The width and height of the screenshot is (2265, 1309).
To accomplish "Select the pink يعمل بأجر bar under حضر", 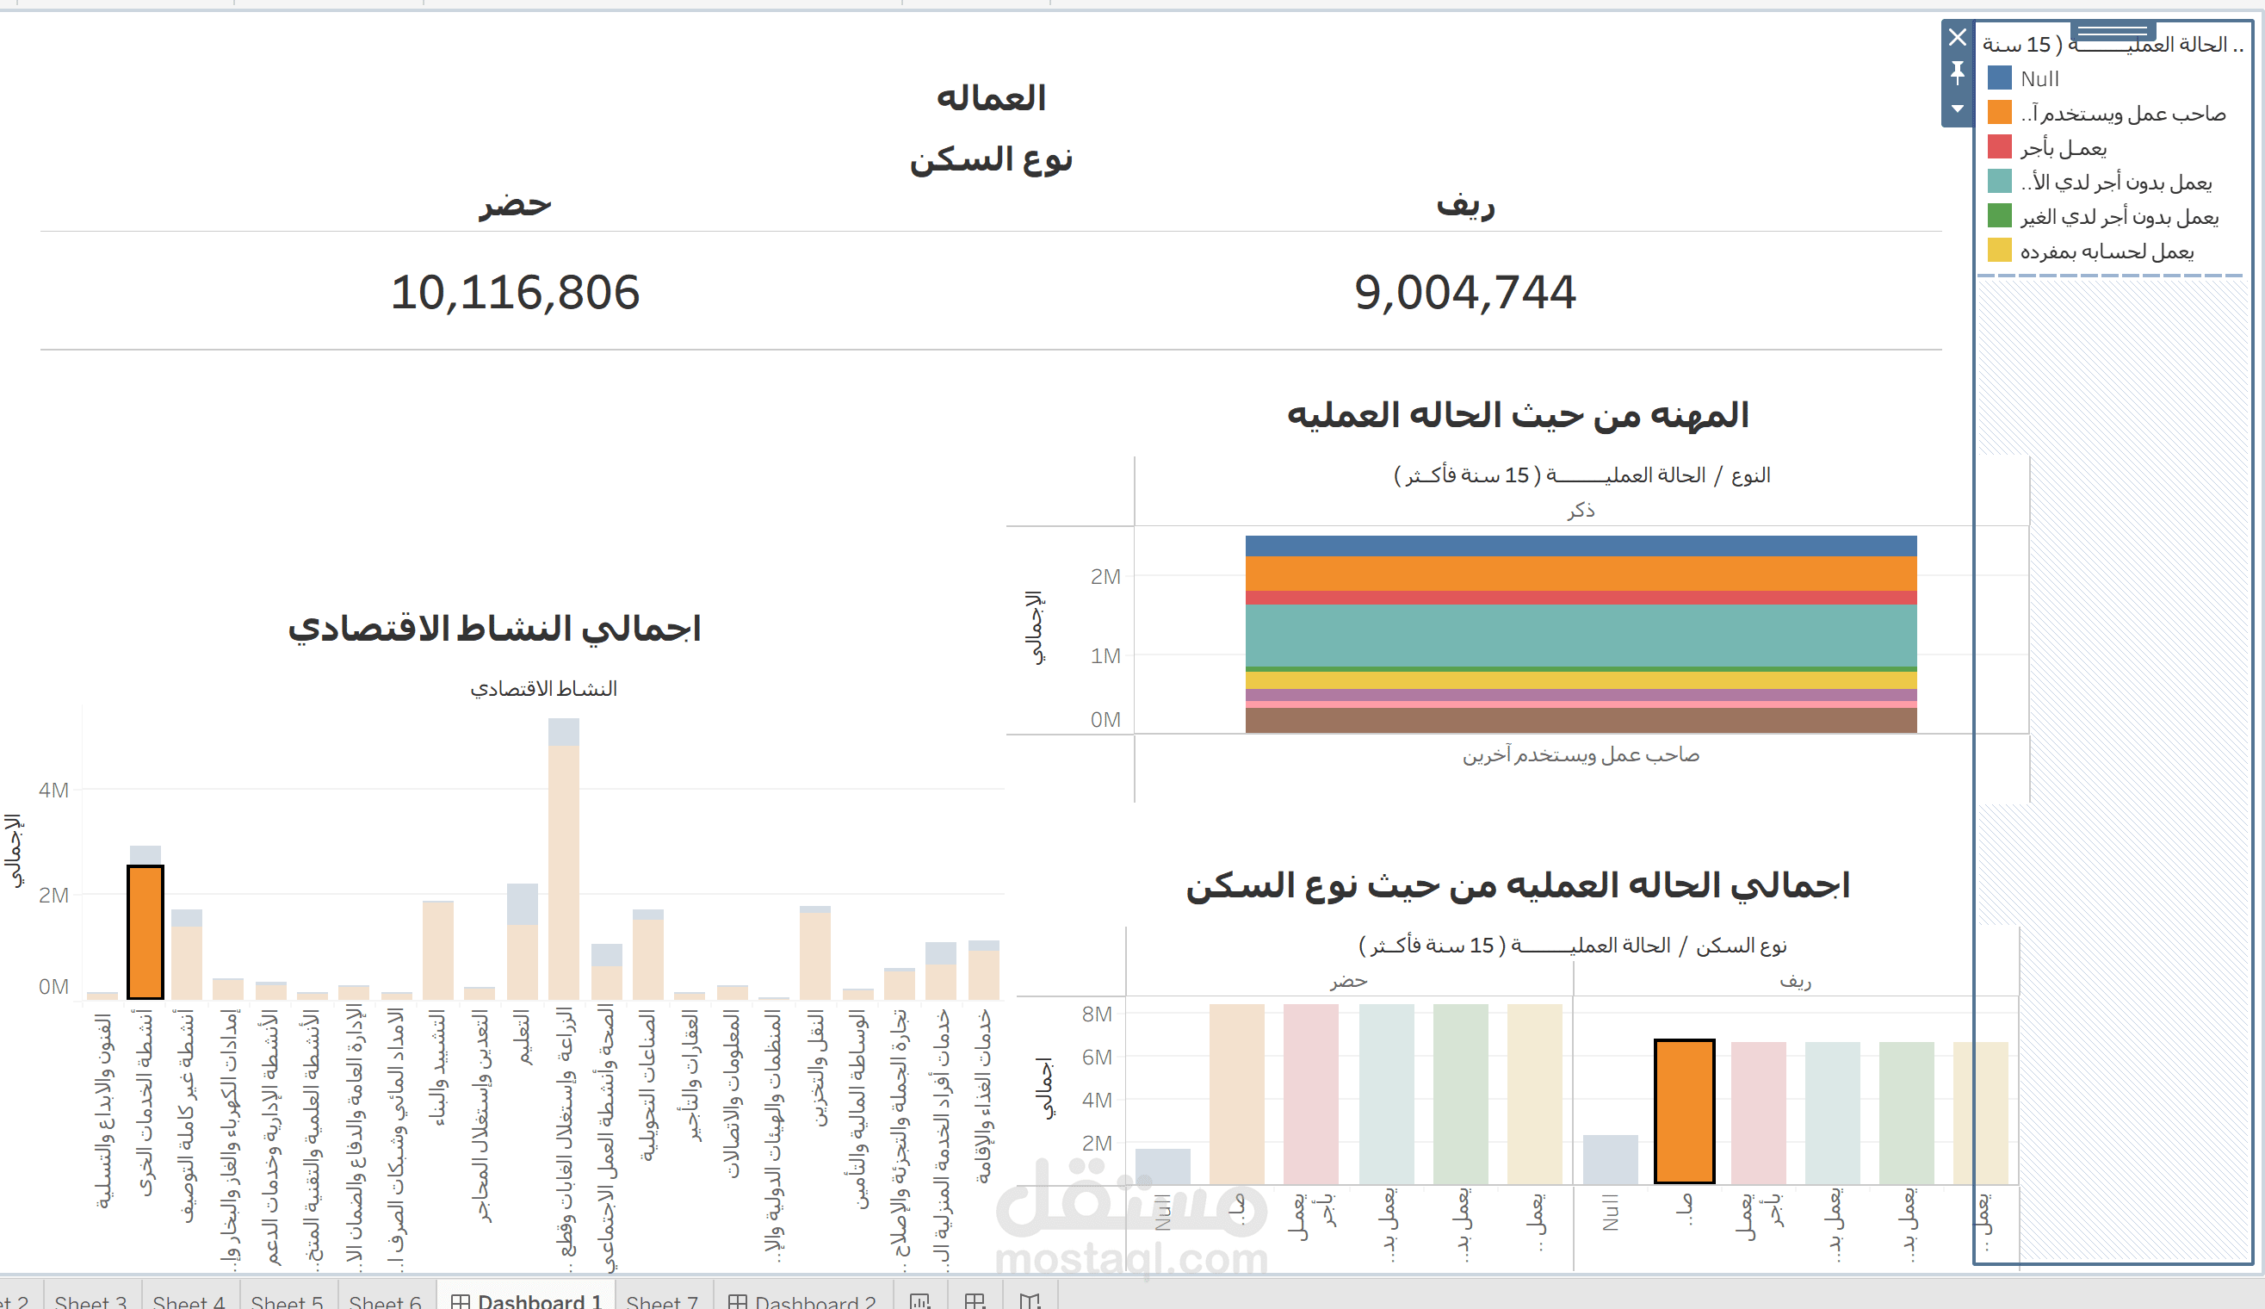I will 1311,1094.
